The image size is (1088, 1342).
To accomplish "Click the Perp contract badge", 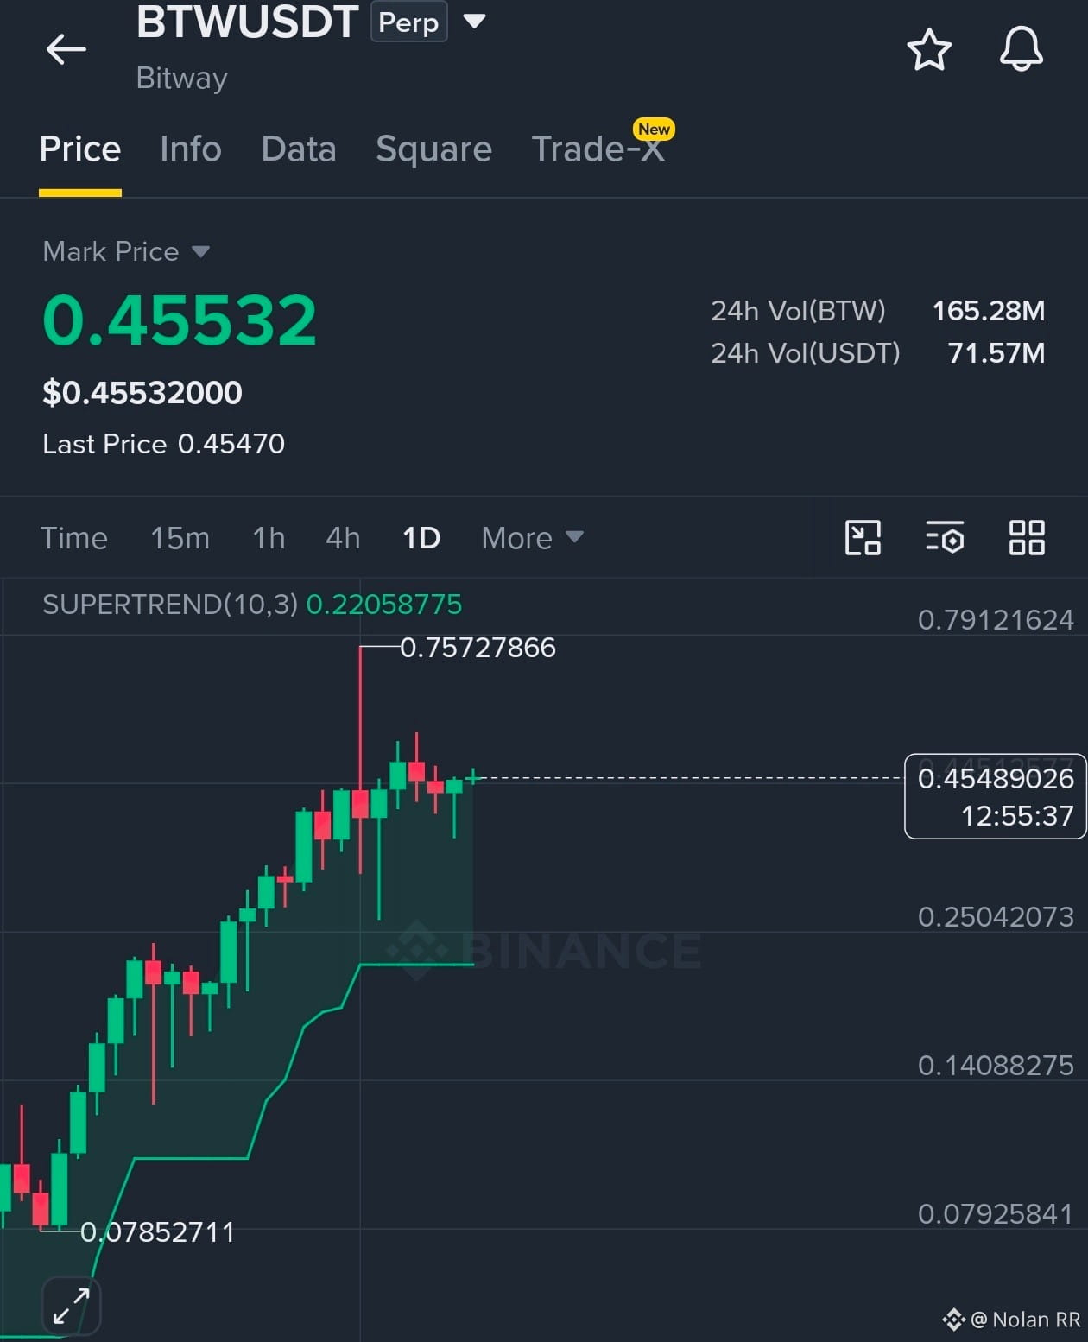I will pyautogui.click(x=409, y=22).
